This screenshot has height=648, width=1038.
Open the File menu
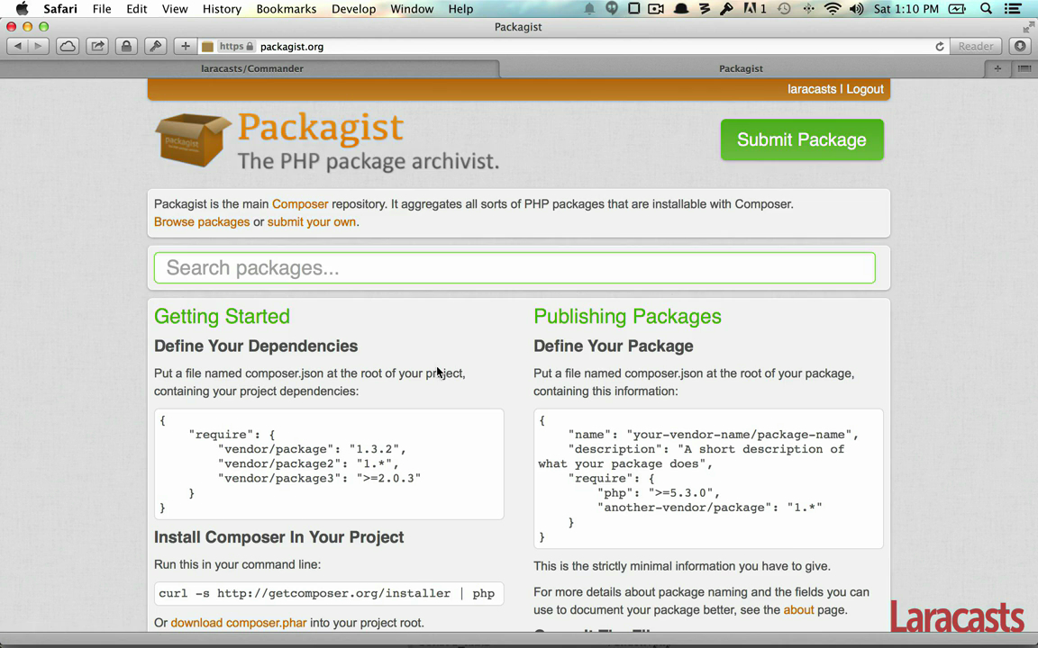coord(102,9)
